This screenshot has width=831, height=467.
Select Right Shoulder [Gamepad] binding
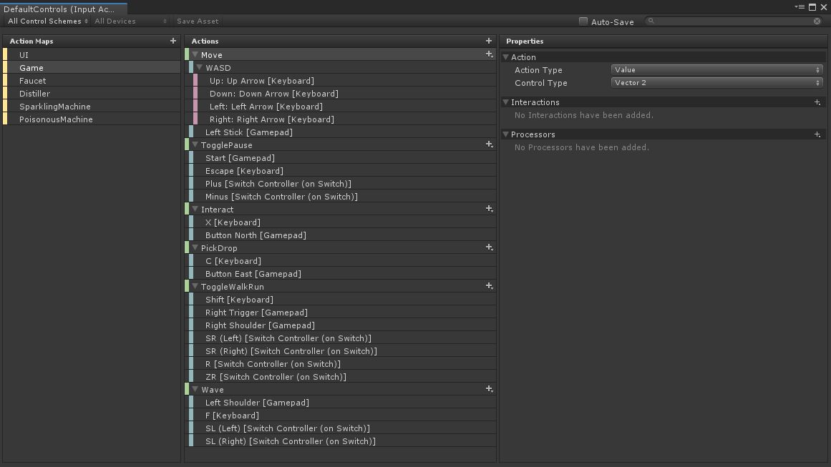[x=342, y=325]
